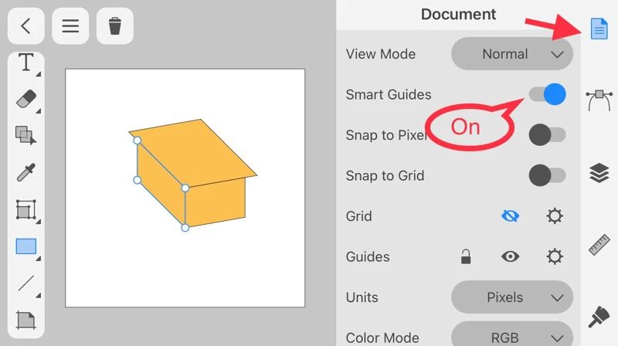This screenshot has height=346, width=618.
Task: Choose the Line tool
Action: (x=26, y=283)
